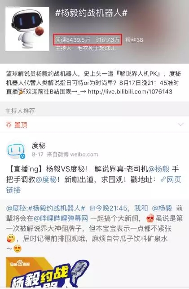
Task: Click the blue verified badge on 度秘 avatar
Action: click(22, 156)
